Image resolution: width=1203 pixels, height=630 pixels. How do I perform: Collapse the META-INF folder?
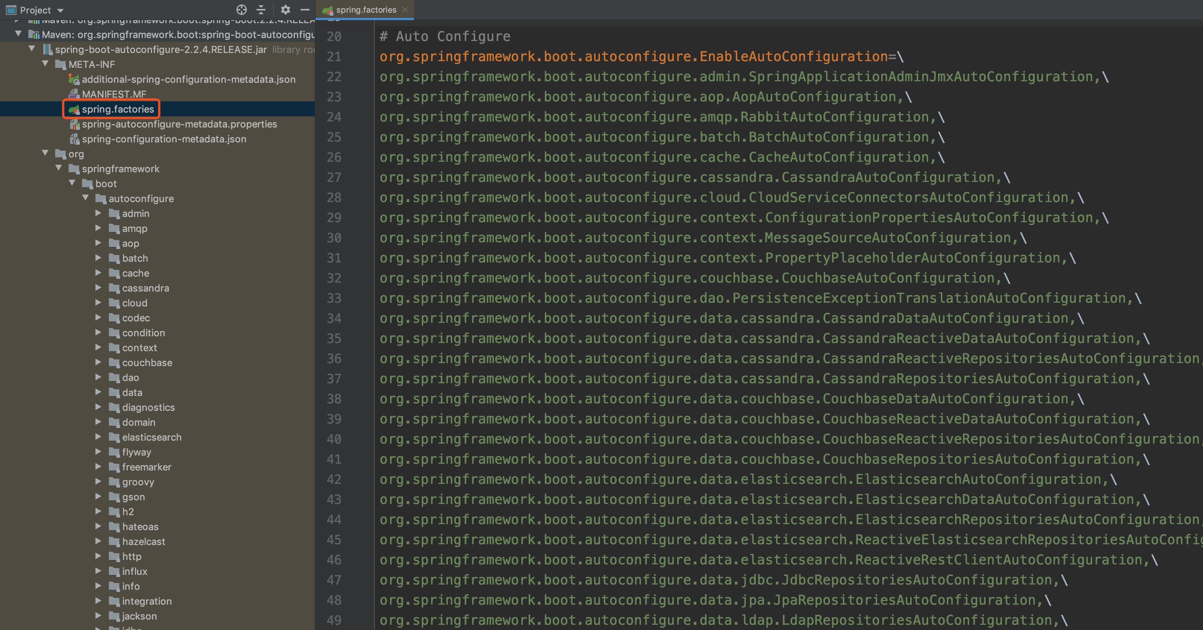pyautogui.click(x=45, y=64)
